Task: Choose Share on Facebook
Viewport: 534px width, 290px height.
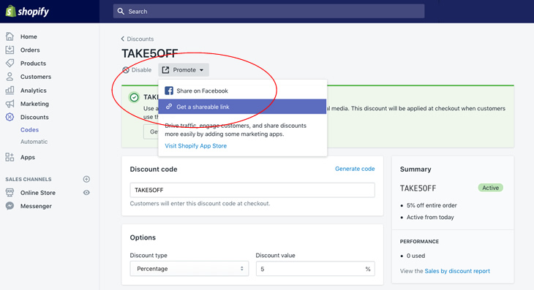Action: (x=242, y=91)
